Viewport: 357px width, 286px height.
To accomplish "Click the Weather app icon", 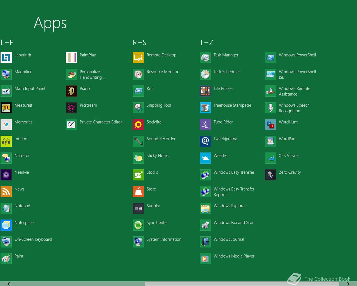I will click(205, 158).
